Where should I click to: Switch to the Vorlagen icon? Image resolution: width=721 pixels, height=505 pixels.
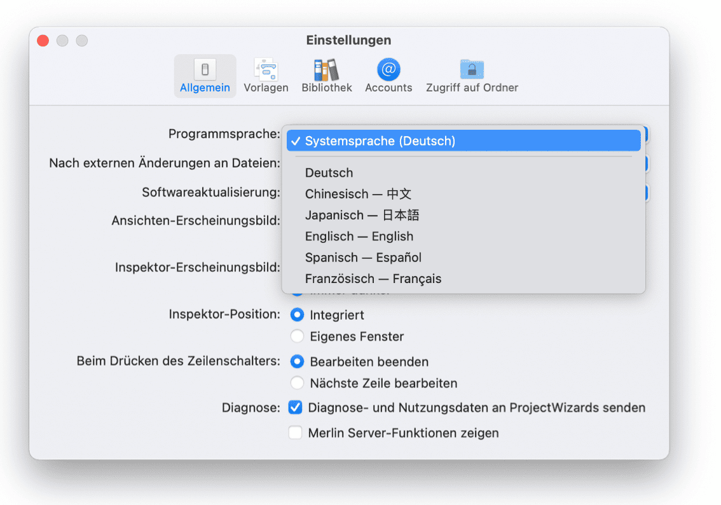coord(266,75)
